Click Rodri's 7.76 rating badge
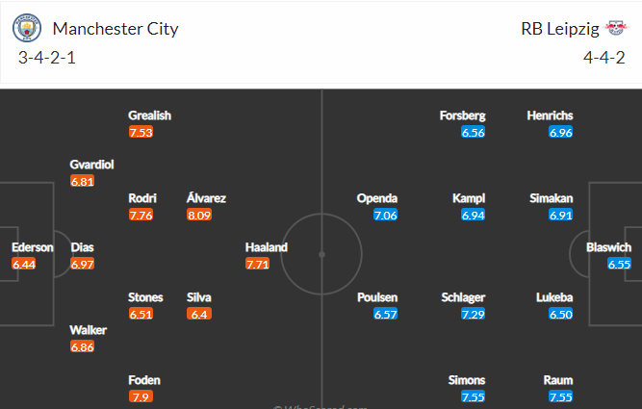642x409 pixels. (x=141, y=215)
